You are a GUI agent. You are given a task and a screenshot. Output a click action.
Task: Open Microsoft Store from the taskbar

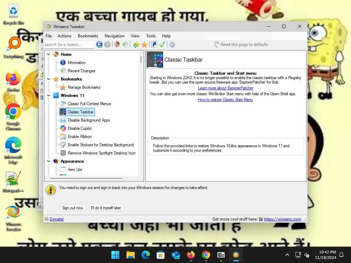(160, 255)
